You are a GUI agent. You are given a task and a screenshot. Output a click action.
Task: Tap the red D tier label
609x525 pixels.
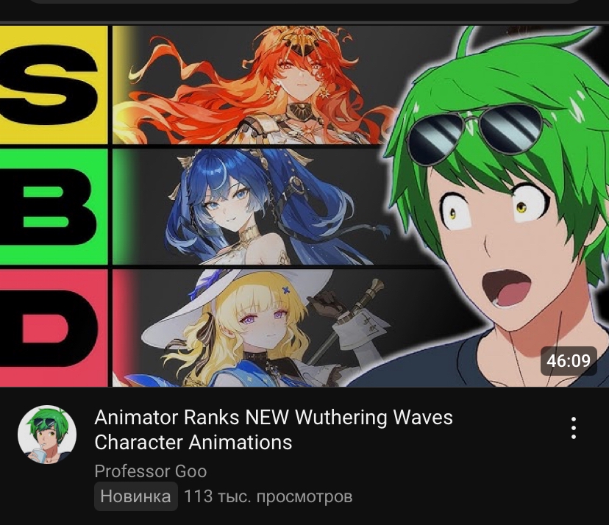(x=54, y=328)
